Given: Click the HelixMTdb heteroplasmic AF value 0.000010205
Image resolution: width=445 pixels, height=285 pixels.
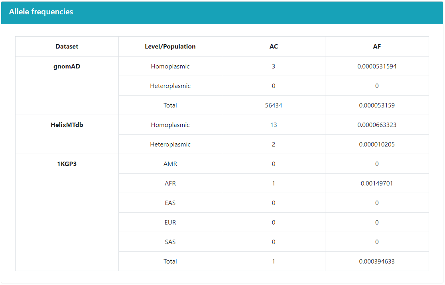Looking at the screenshot, I should pyautogui.click(x=377, y=144).
